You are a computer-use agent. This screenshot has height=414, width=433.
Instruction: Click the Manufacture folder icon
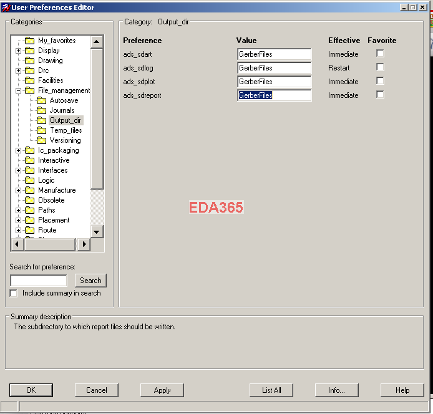(29, 190)
